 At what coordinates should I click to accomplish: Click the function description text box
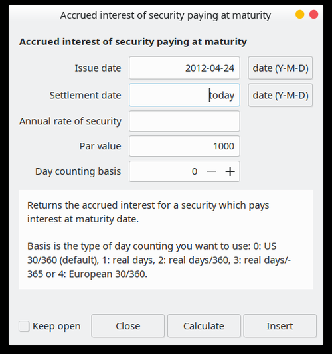166,239
